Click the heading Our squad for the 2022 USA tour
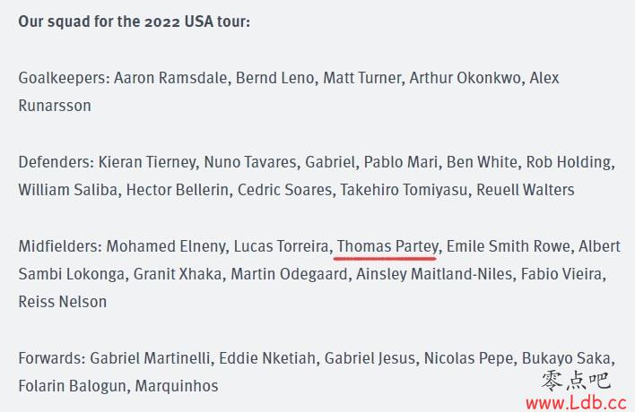635x412 pixels. pos(134,21)
